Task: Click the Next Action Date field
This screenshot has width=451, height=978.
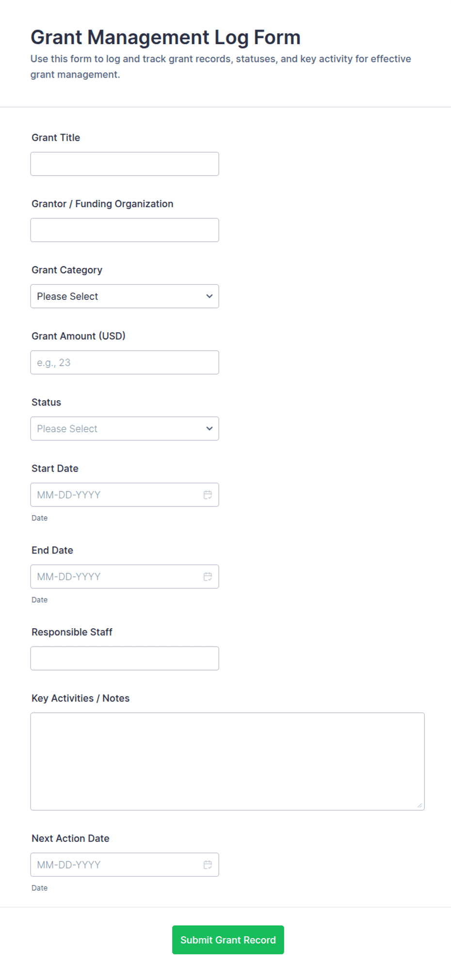Action: [125, 865]
